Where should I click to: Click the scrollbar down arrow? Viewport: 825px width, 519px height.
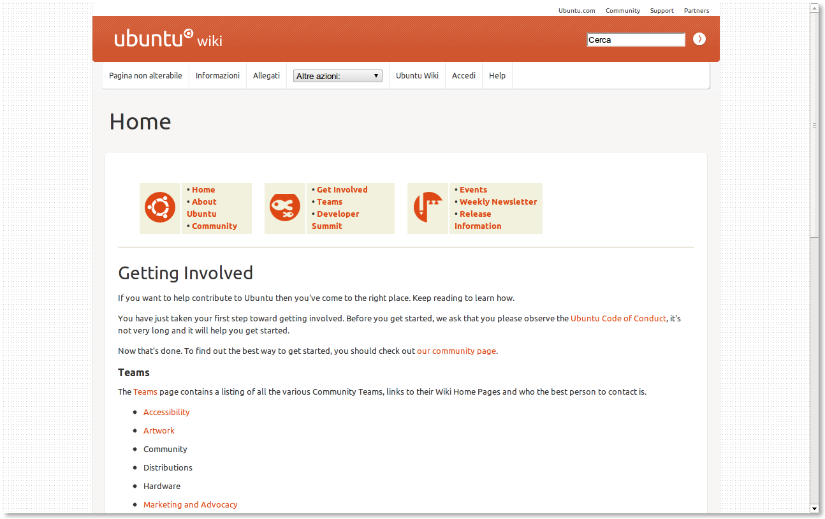pos(814,508)
